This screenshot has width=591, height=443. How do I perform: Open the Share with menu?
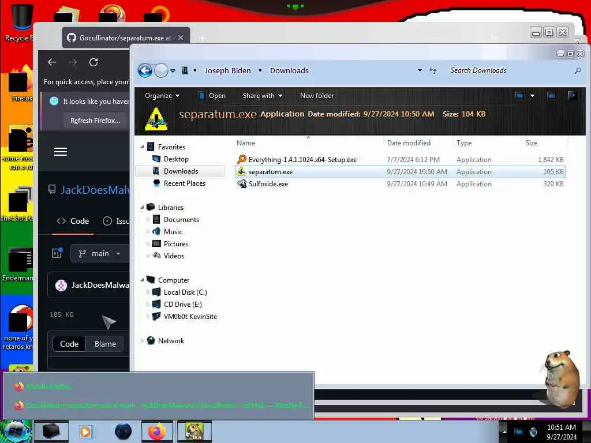tap(263, 96)
